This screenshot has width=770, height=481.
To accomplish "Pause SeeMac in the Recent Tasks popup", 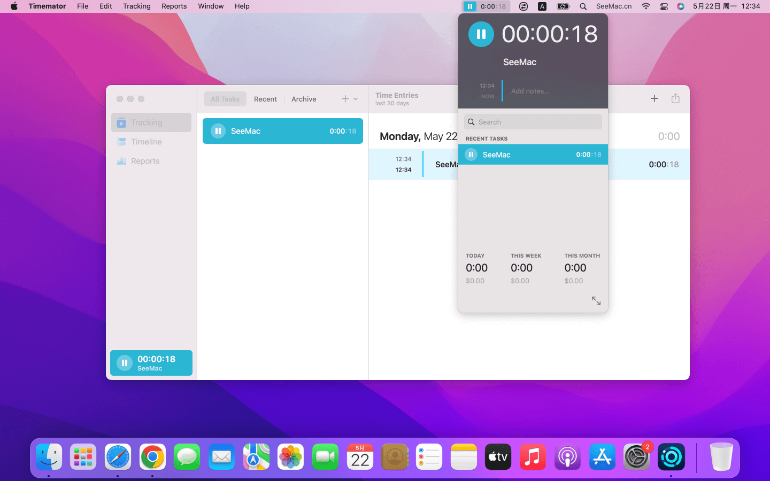I will coord(471,154).
